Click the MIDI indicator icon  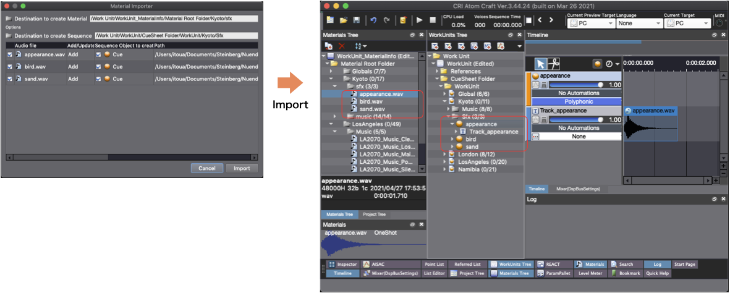click(719, 23)
